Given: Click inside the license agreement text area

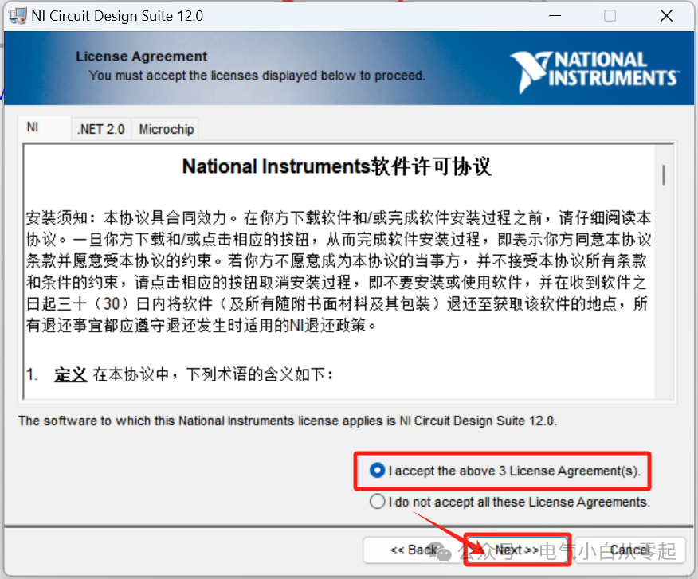Looking at the screenshot, I should point(339,272).
